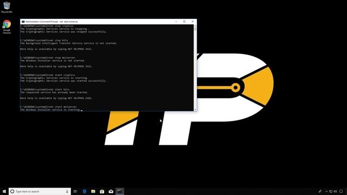Click the 'net start cryptsvc' command line
This screenshot has width=347, height=195.
coord(48,75)
